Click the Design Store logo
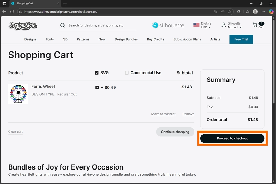The image size is (276, 184). 23,26
